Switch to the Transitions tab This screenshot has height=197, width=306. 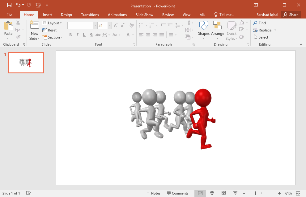coord(90,15)
